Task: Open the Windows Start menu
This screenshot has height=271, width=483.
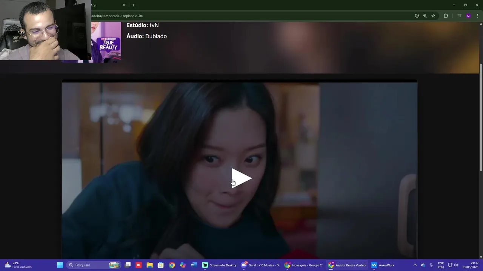Action: 60,265
